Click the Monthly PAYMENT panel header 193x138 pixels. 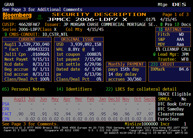(126, 64)
